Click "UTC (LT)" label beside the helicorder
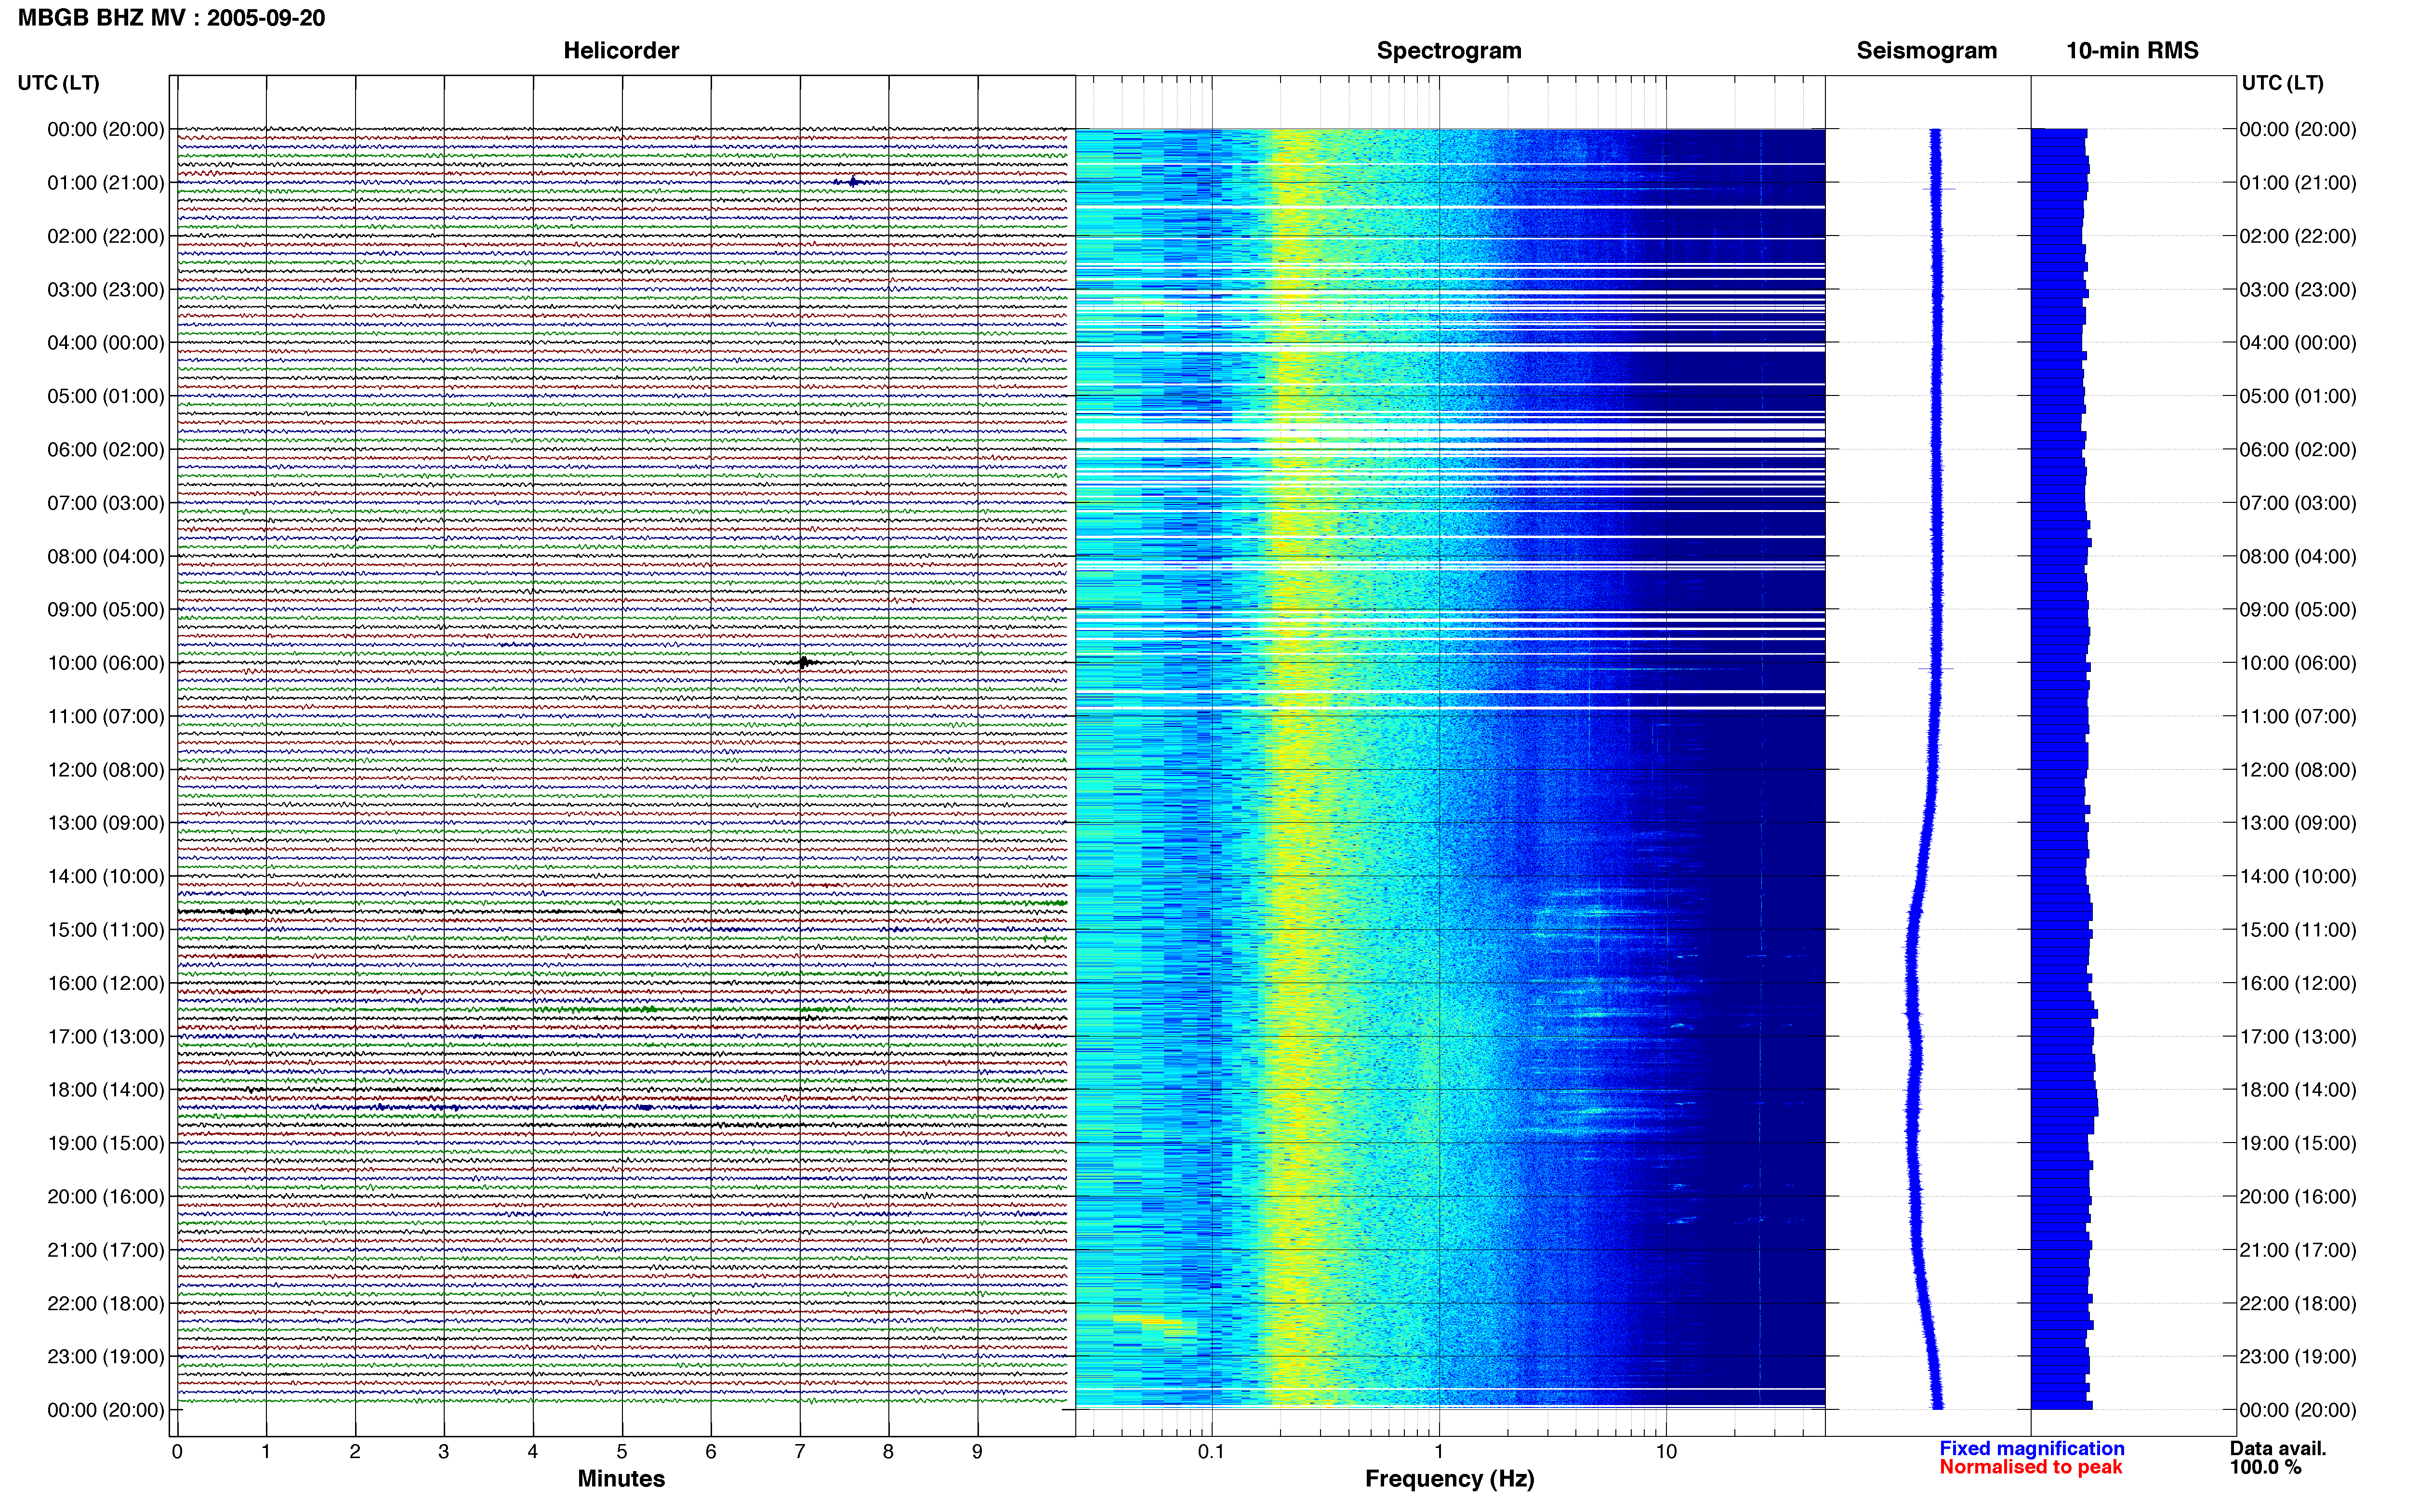Image resolution: width=2418 pixels, height=1512 pixels. click(59, 83)
